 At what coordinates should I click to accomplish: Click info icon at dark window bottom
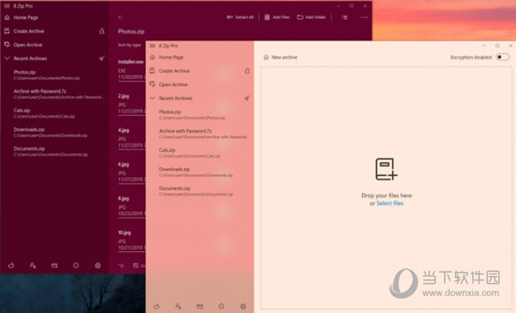(x=76, y=266)
